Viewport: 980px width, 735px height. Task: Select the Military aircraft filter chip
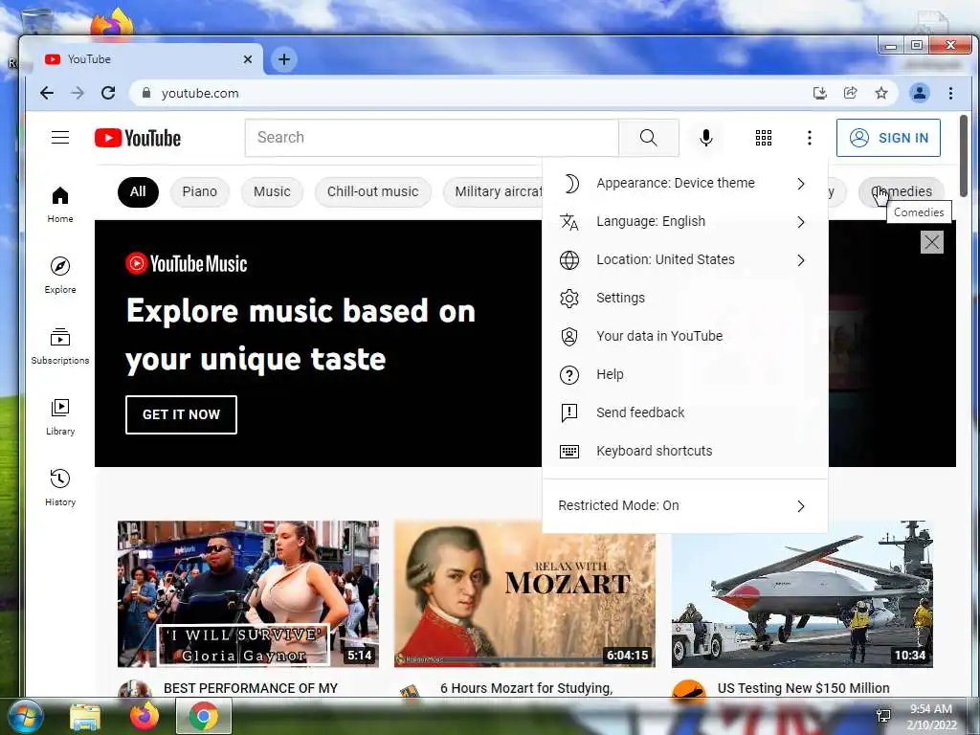[x=493, y=191]
